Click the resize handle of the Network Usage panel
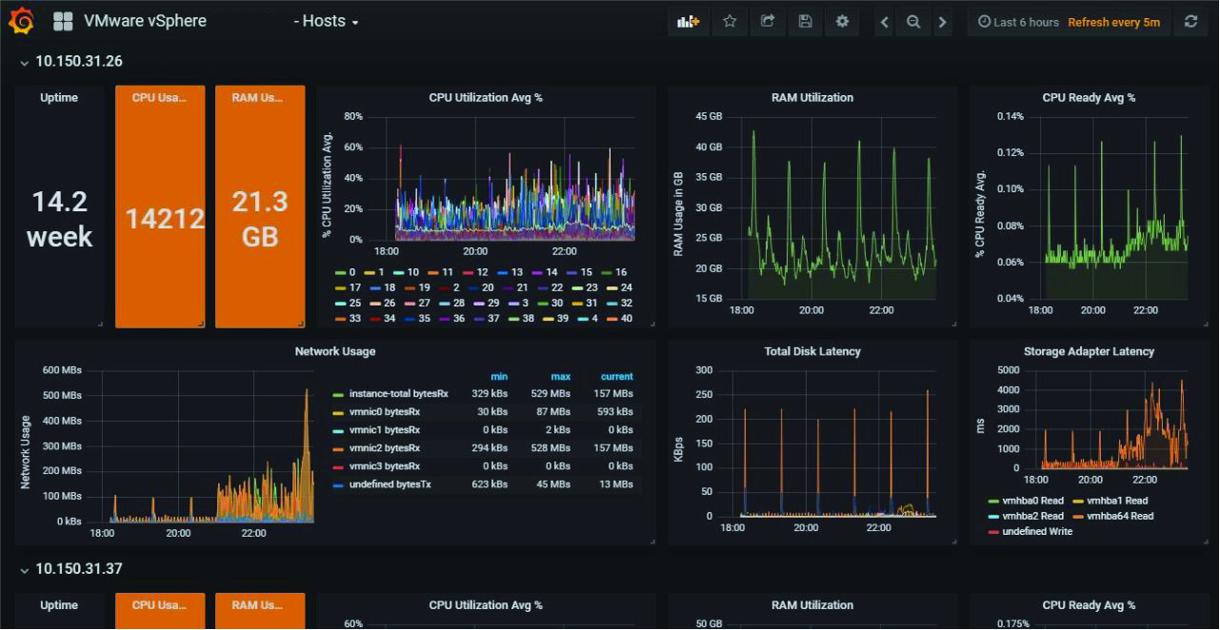The width and height of the screenshot is (1220, 630). tap(652, 541)
